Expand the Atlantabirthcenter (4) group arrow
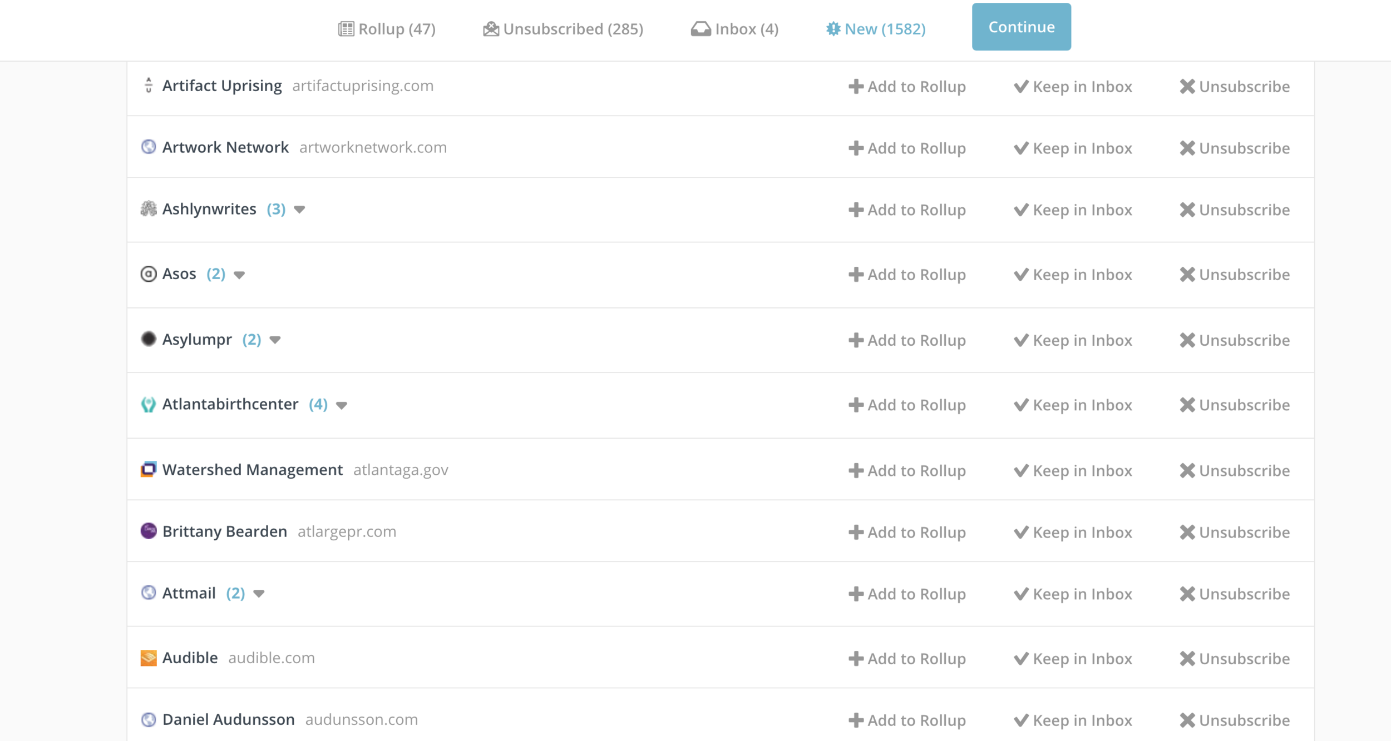This screenshot has height=741, width=1391. coord(342,405)
